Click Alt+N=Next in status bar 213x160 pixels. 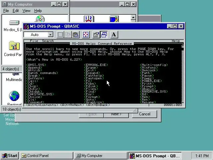(72, 105)
